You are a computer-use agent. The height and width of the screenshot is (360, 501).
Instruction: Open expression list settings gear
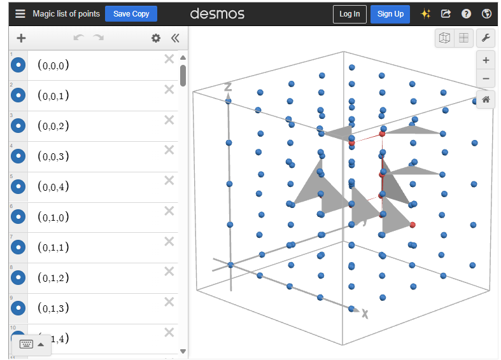click(x=156, y=38)
